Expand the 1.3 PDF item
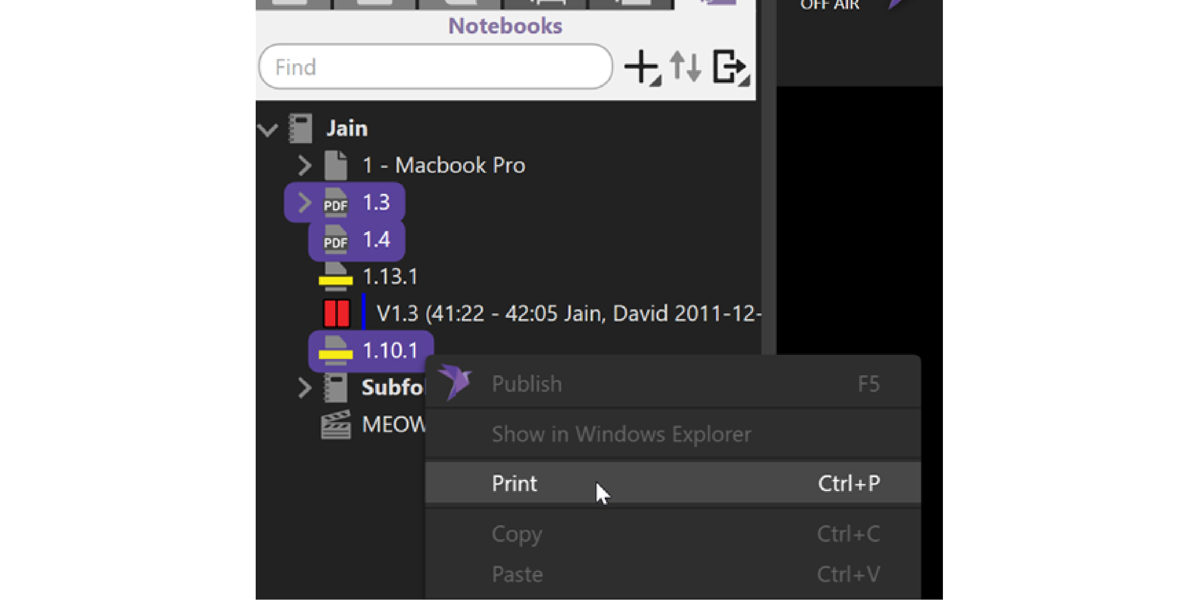The image size is (1199, 600). (304, 203)
